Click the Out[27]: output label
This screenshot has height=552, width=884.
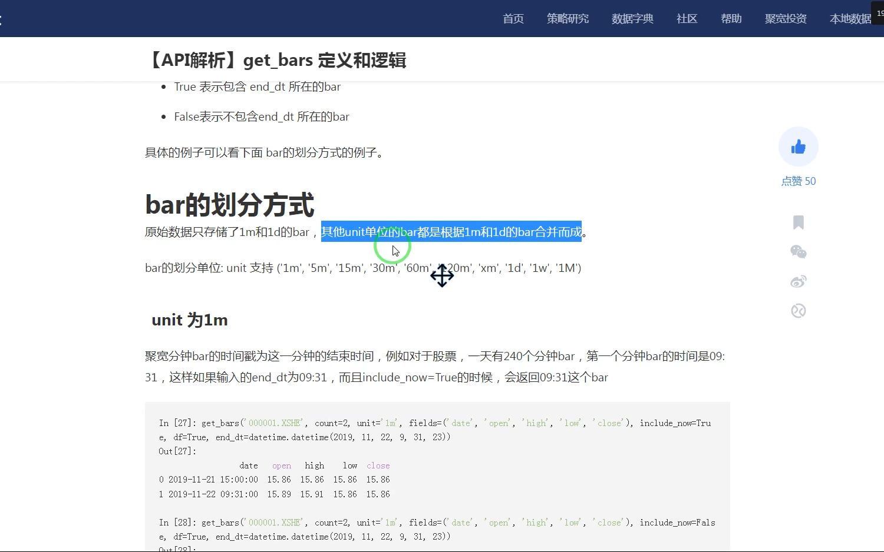(177, 451)
